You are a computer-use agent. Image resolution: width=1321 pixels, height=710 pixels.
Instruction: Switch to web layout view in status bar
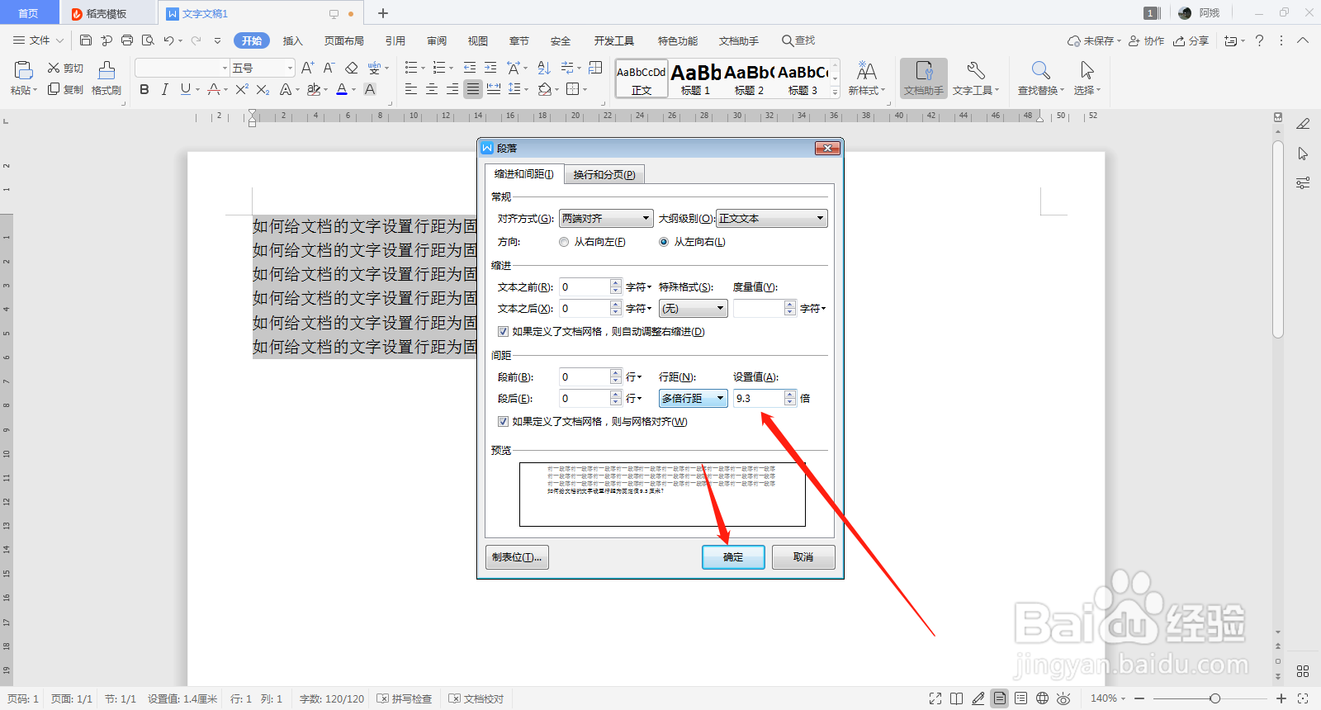point(1043,698)
